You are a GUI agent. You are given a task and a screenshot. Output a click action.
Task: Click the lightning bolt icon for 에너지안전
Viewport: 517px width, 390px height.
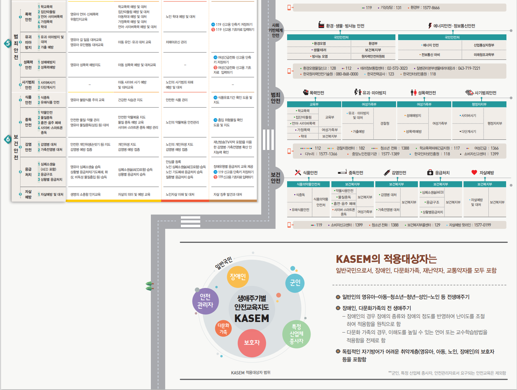pyautogui.click(x=430, y=26)
